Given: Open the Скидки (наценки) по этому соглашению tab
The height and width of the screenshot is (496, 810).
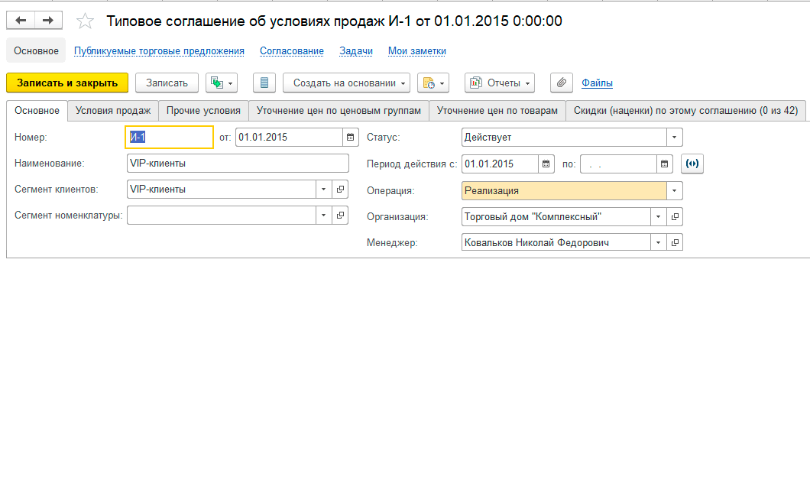Looking at the screenshot, I should click(x=686, y=111).
